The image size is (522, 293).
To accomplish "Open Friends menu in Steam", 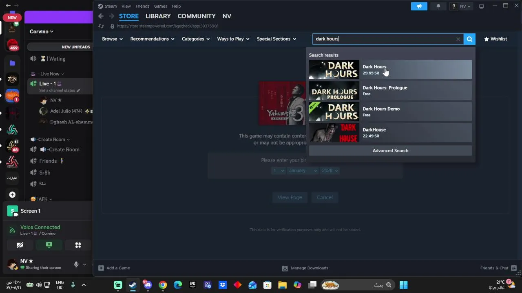I will click(142, 6).
